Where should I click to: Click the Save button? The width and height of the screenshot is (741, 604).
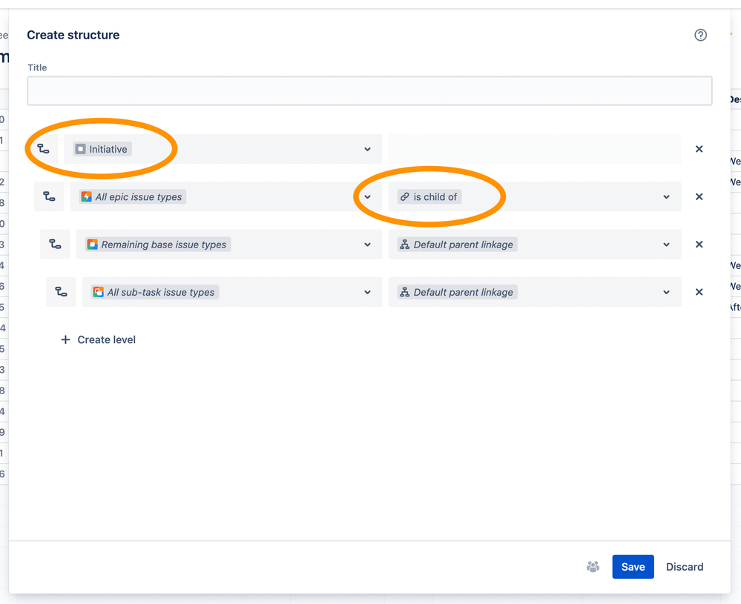point(633,567)
